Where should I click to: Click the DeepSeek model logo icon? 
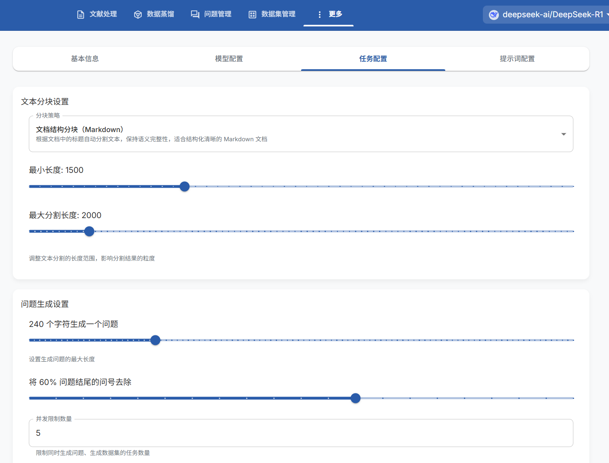click(x=494, y=15)
